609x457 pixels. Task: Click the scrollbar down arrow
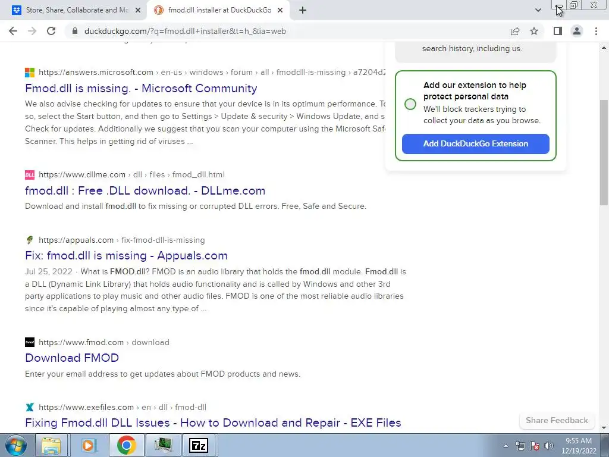[604, 428]
